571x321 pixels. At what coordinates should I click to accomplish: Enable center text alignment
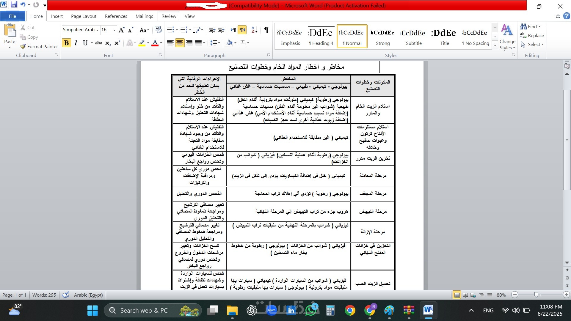[179, 43]
